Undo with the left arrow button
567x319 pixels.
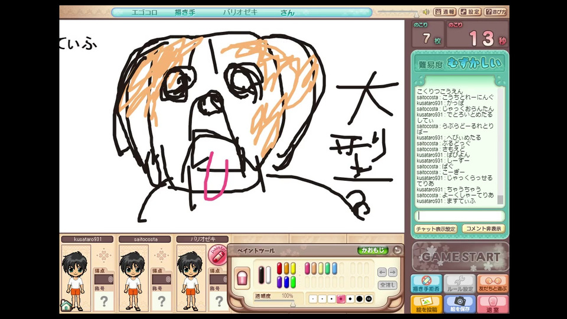click(382, 272)
